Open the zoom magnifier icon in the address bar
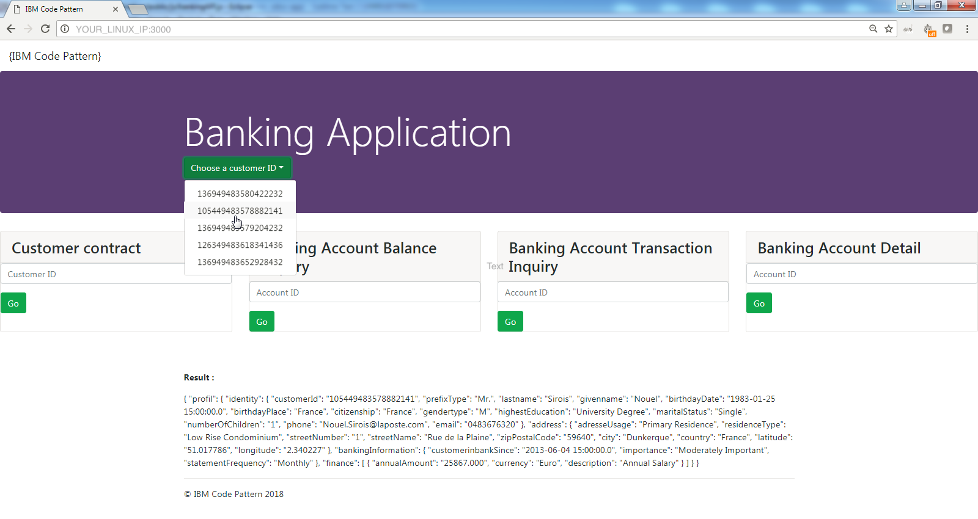 click(873, 29)
